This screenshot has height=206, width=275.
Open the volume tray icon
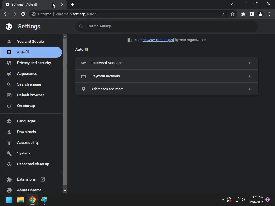243,200
